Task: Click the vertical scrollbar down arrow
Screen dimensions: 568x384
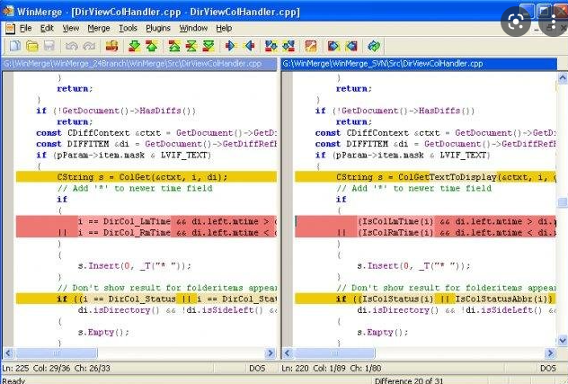Action: (563, 340)
